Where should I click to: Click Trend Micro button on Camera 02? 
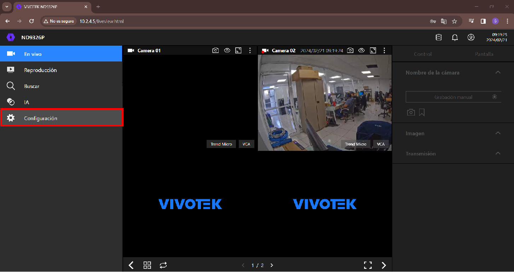tap(356, 144)
